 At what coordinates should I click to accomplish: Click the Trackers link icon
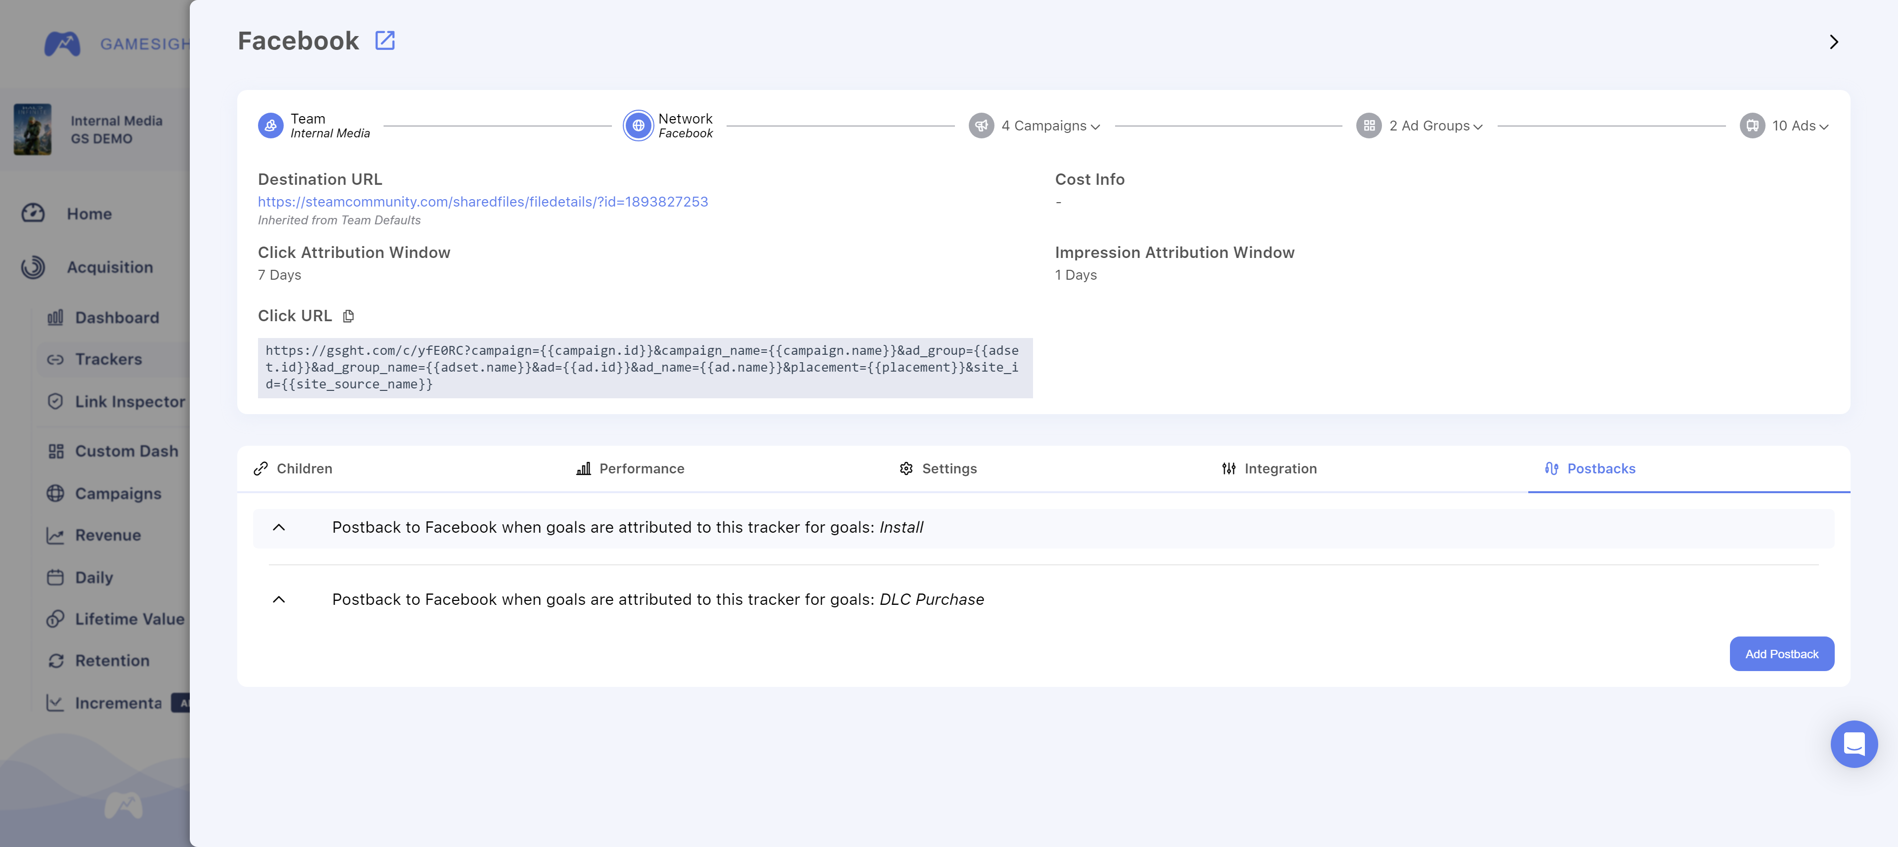[55, 359]
